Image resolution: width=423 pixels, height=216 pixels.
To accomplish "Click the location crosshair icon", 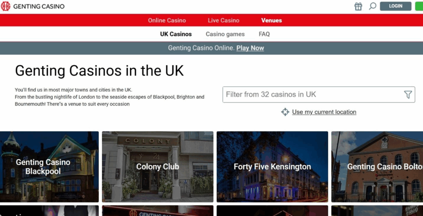I will (x=285, y=112).
